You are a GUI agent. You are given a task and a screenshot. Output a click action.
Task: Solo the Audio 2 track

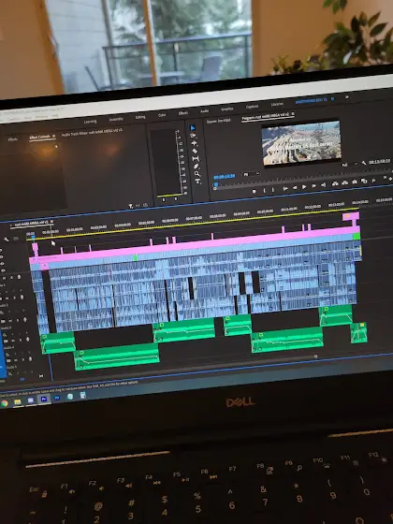(x=14, y=298)
